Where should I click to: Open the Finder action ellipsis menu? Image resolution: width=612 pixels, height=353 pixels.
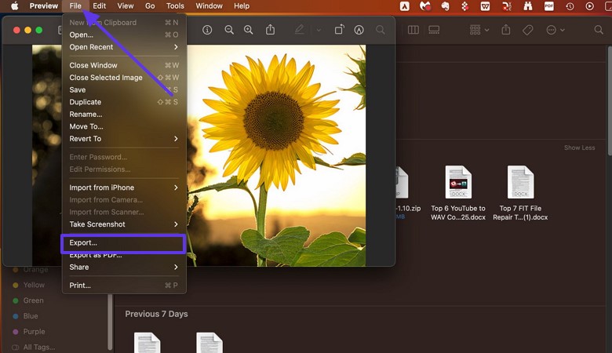click(556, 30)
